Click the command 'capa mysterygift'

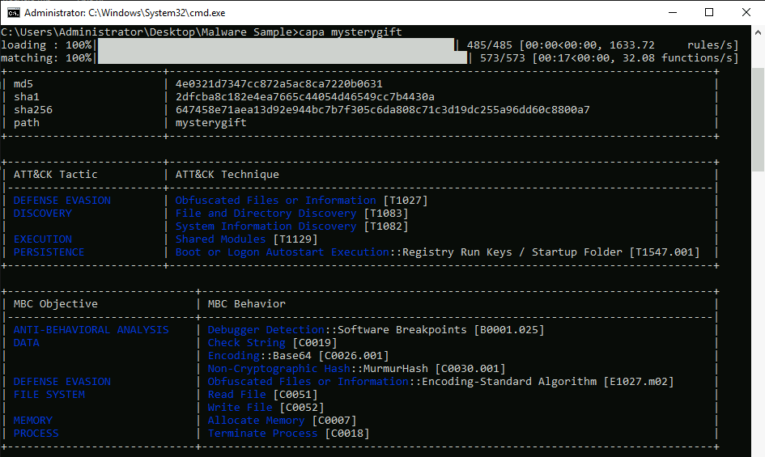(x=351, y=32)
